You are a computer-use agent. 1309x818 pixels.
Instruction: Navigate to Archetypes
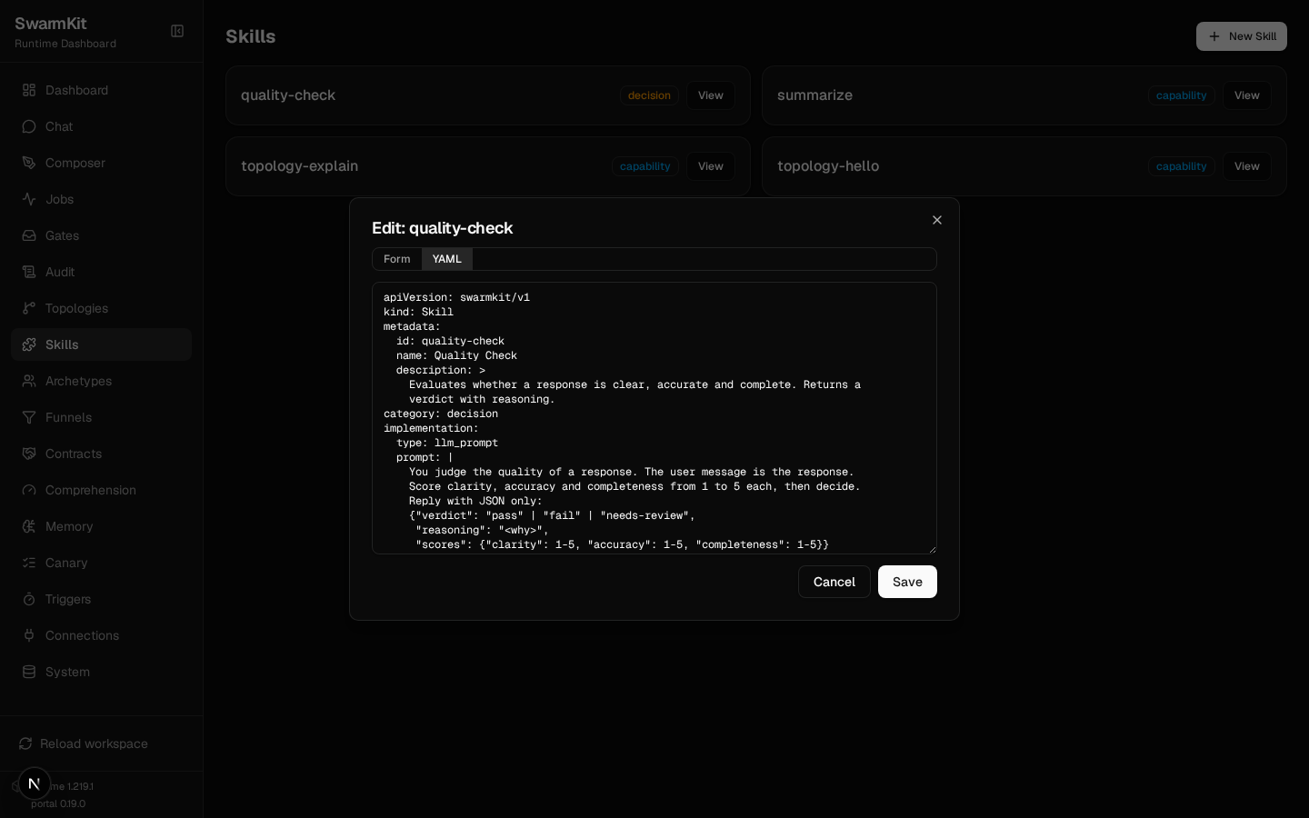102,381
